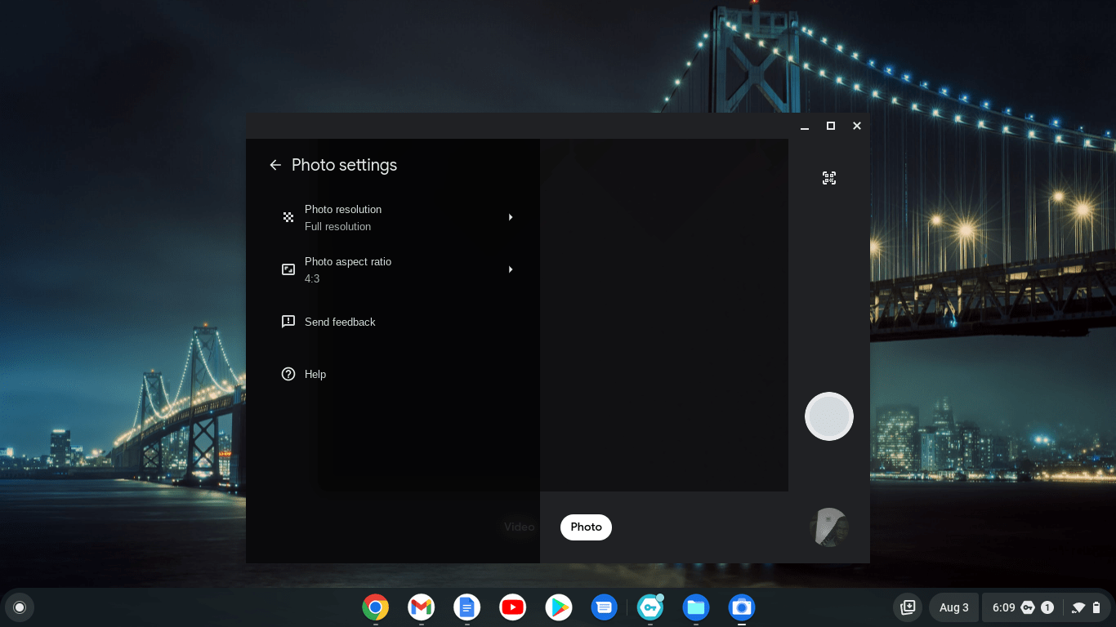Expand the Photo resolution options
Viewport: 1116px width, 627px height.
click(x=396, y=217)
